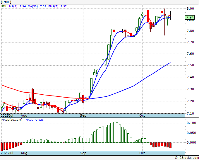
Task: Click the 7.20 price axis label
Action: (190, 101)
